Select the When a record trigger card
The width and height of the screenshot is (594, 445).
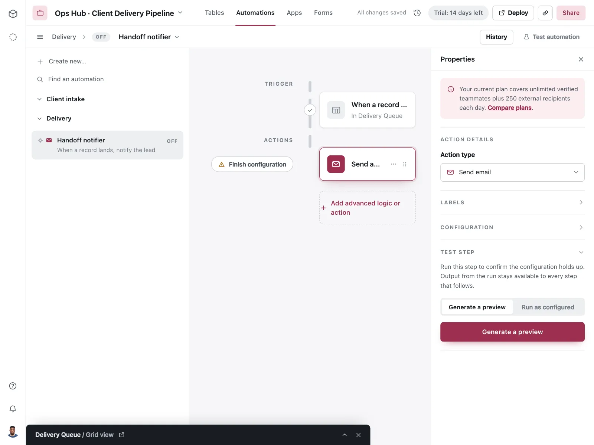pos(368,110)
